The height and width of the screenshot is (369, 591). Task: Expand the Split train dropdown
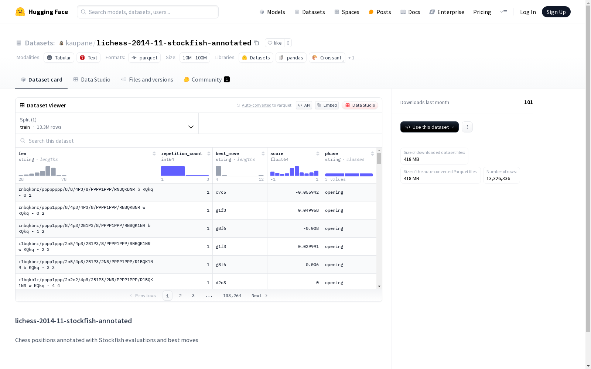(x=107, y=123)
